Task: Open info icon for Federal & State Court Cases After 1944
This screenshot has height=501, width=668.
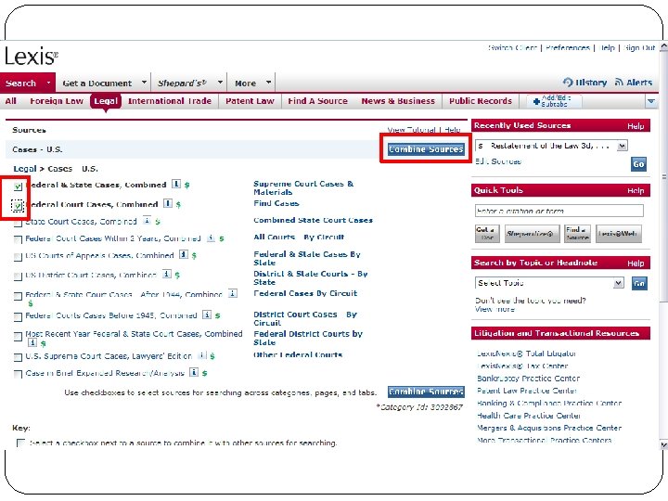Action: [x=233, y=293]
